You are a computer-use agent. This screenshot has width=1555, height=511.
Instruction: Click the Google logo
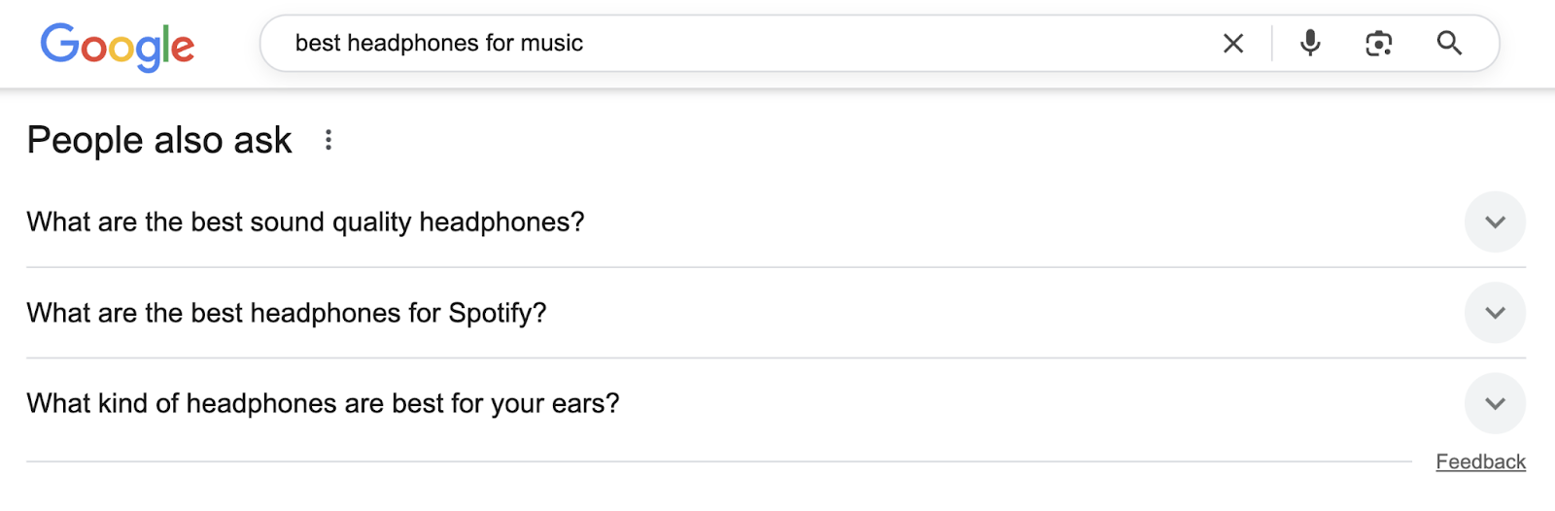(x=117, y=45)
